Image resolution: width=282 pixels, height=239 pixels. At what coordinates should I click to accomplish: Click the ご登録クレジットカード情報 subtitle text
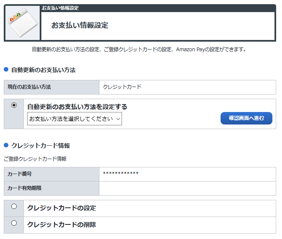pyautogui.click(x=35, y=159)
